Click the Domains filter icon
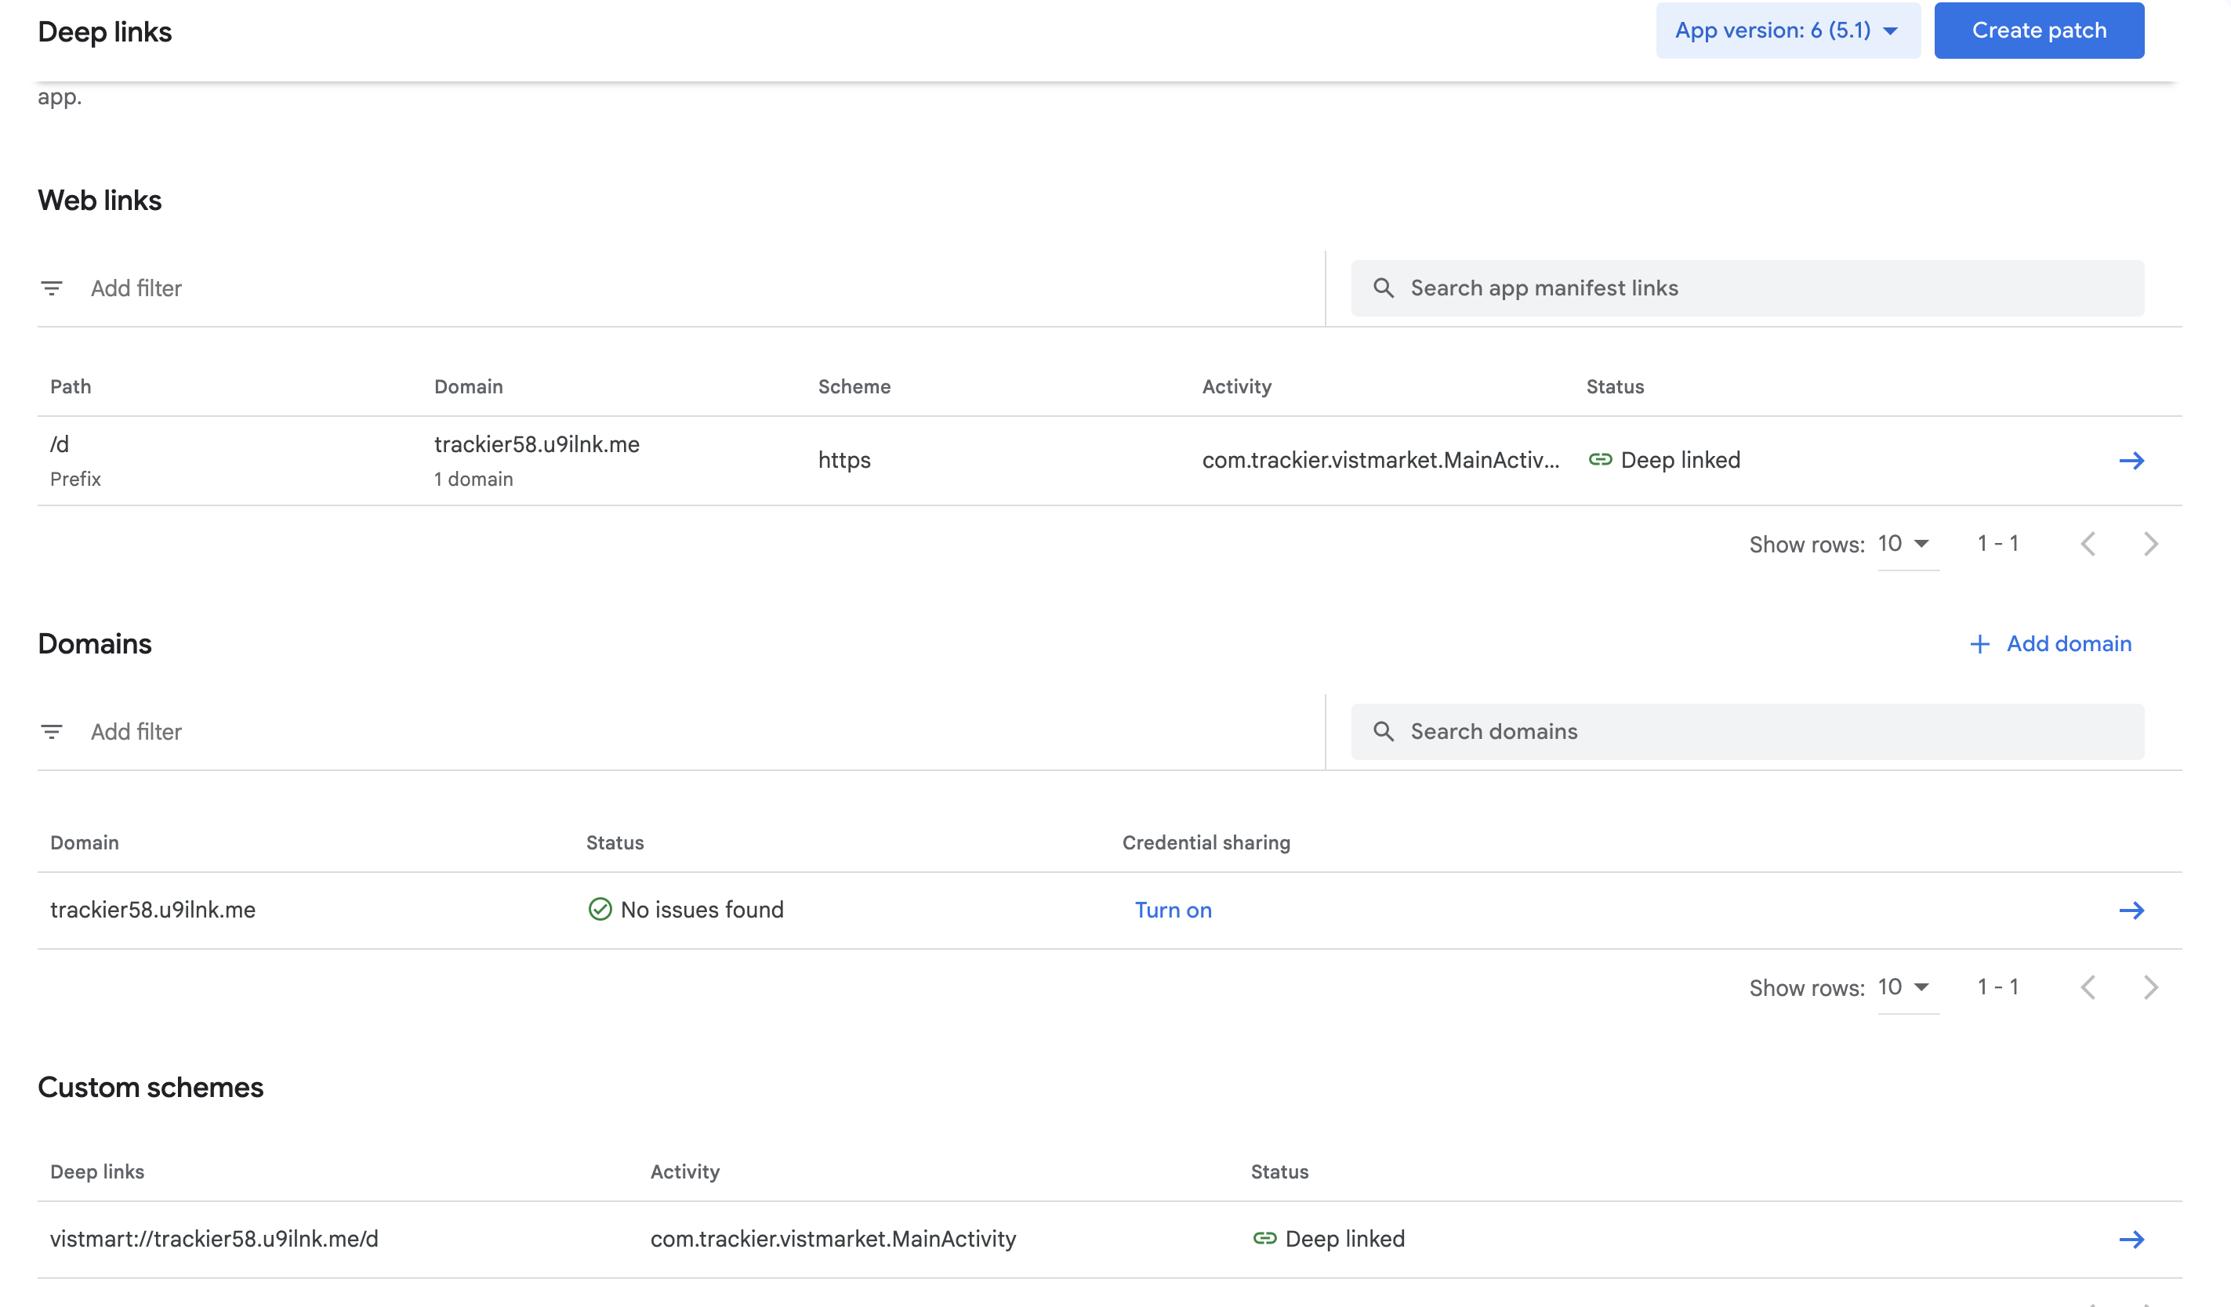The image size is (2231, 1307). (52, 732)
